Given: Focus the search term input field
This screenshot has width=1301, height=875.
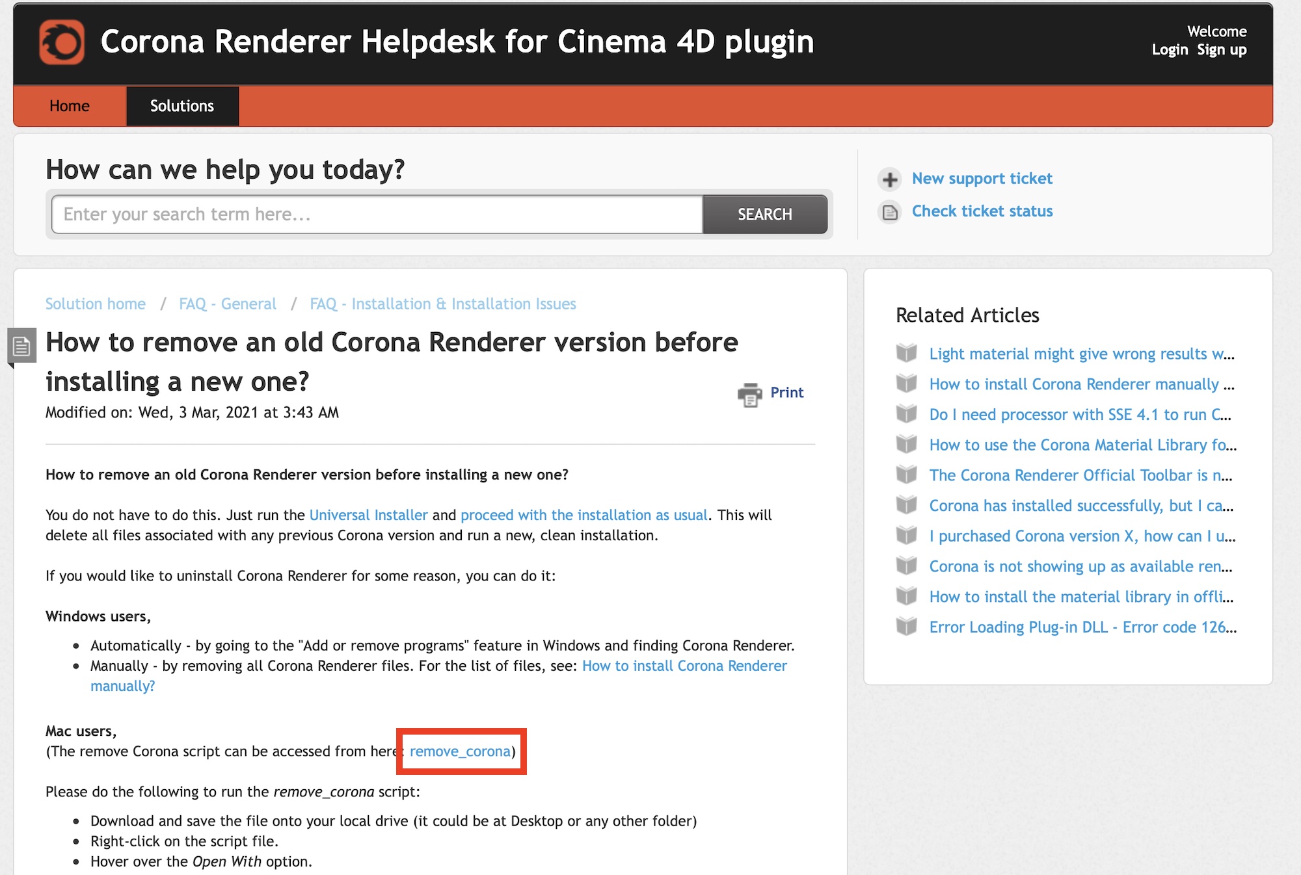Looking at the screenshot, I should pos(377,215).
